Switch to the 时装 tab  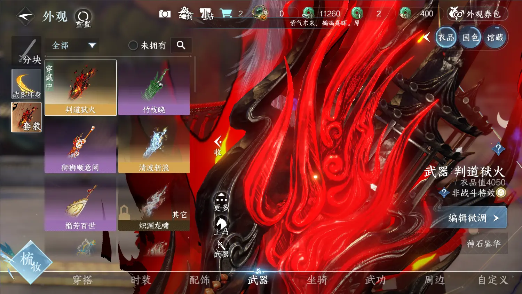click(141, 280)
